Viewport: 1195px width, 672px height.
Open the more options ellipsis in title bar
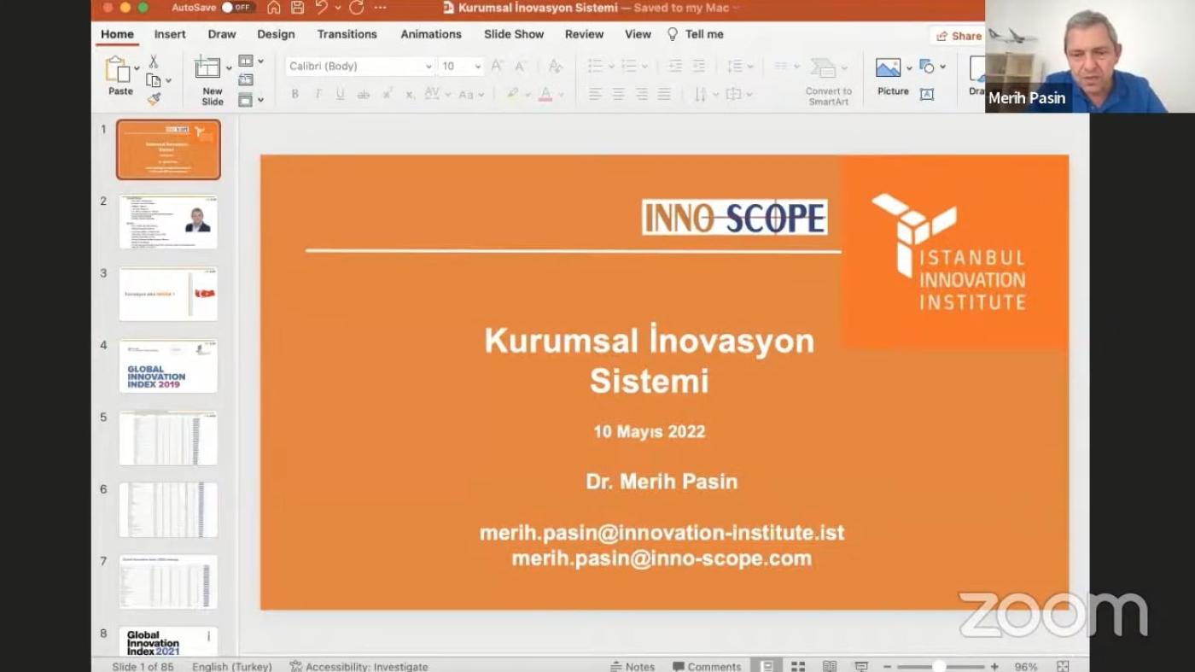tap(381, 8)
